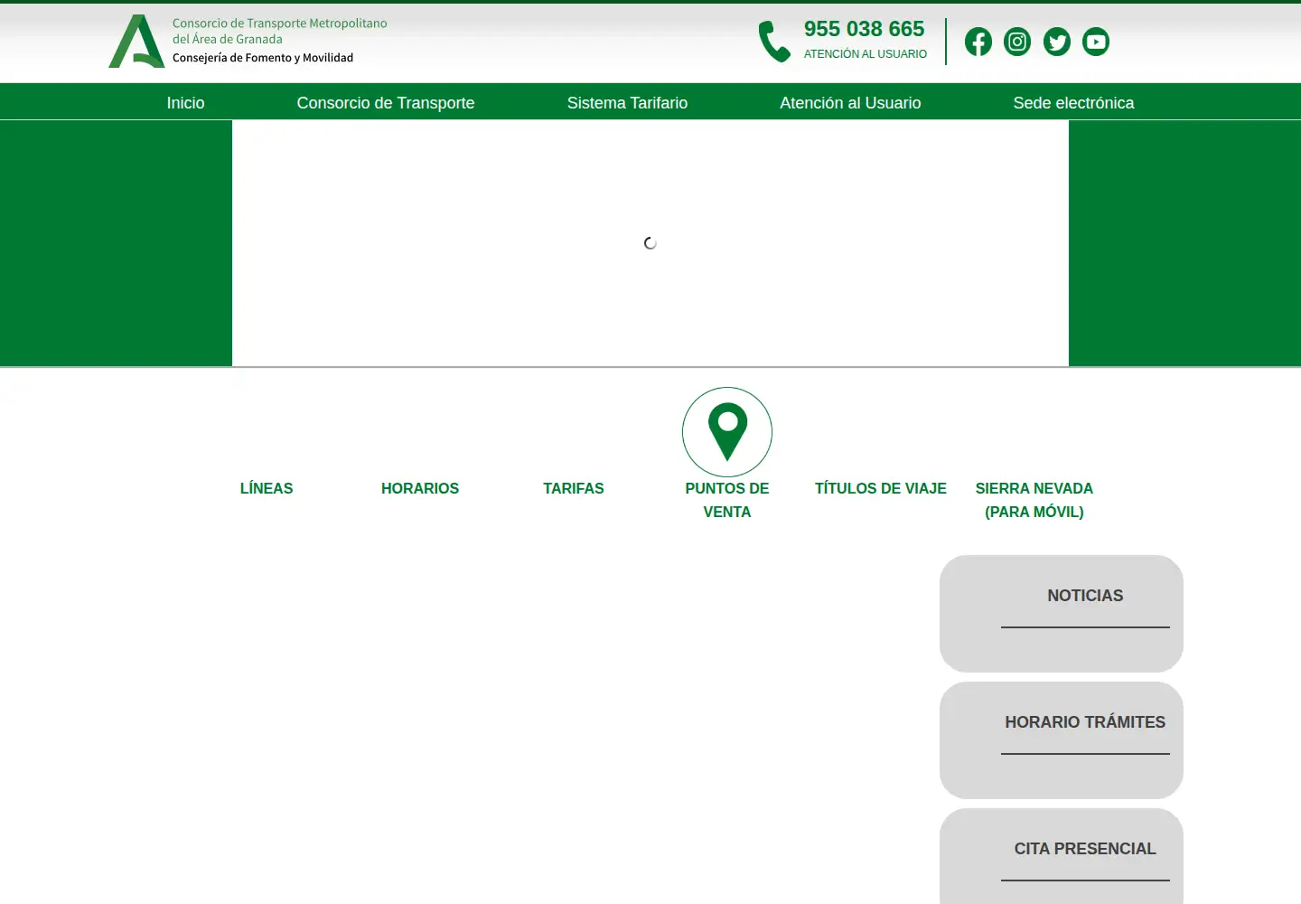Open the Facebook social icon
Image resolution: width=1301 pixels, height=904 pixels.
[x=978, y=42]
